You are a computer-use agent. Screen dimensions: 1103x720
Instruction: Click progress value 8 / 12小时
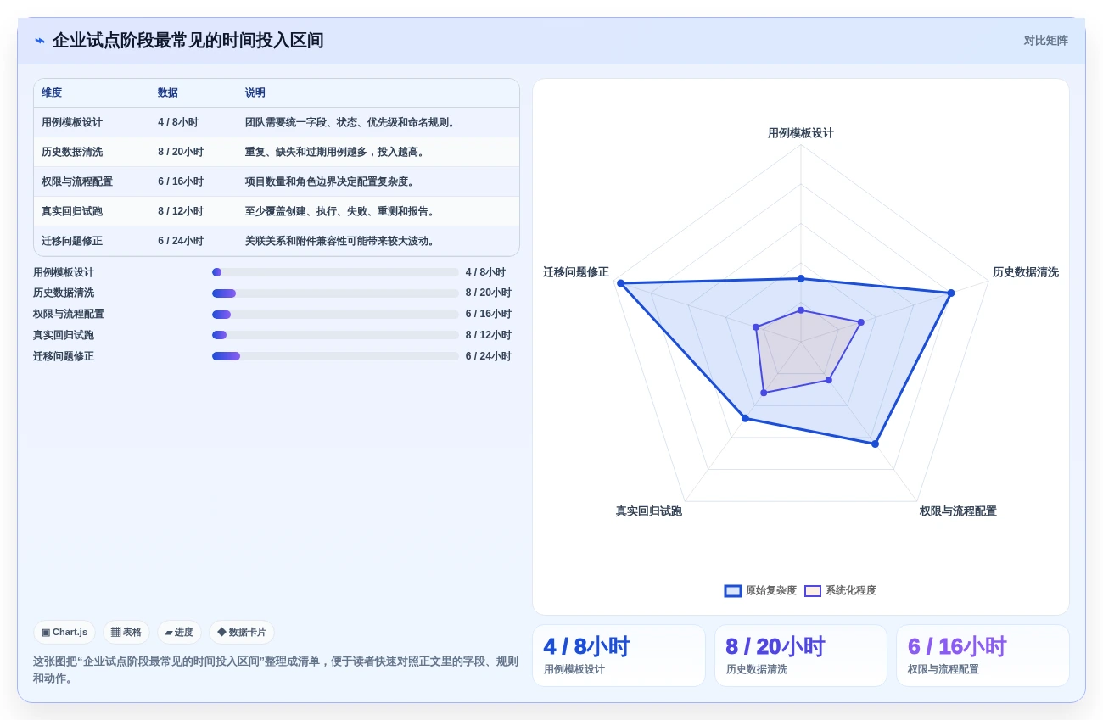pos(489,335)
